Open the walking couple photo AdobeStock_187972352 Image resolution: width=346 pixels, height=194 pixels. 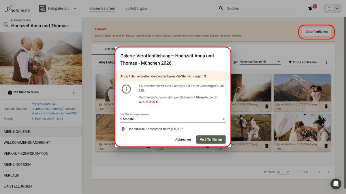[251, 127]
